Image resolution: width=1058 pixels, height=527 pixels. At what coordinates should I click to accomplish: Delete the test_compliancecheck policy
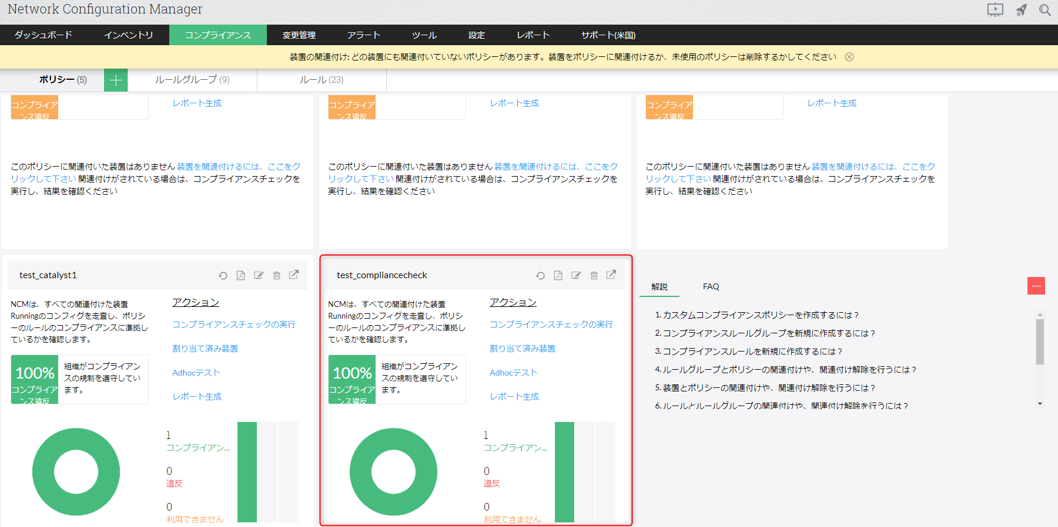594,275
